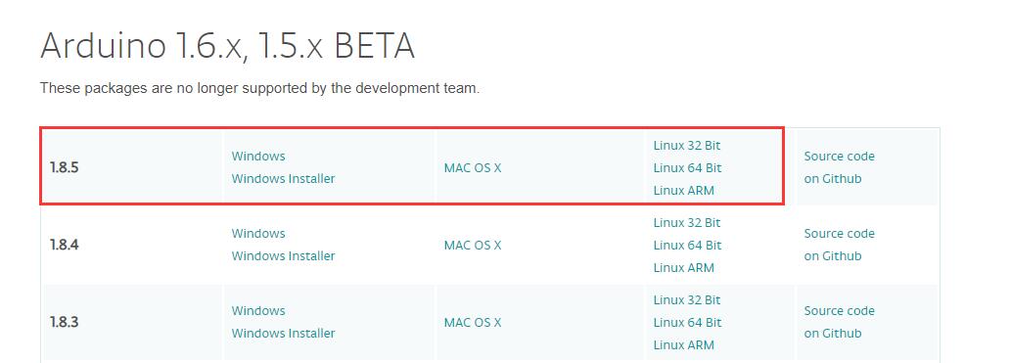Select the 1.8.3 version label
Screen dimensions: 1010x363
click(64, 323)
